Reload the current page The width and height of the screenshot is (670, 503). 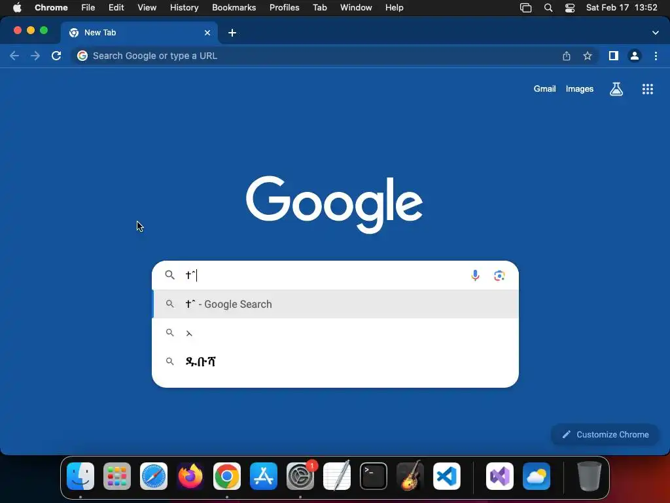pyautogui.click(x=56, y=56)
